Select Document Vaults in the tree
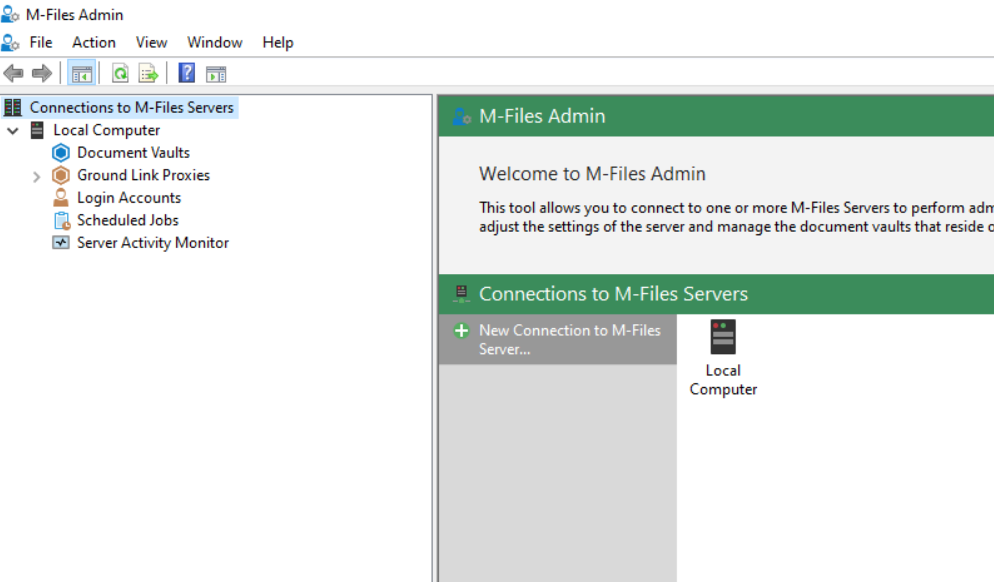Screen dimensions: 994x582 tap(133, 153)
